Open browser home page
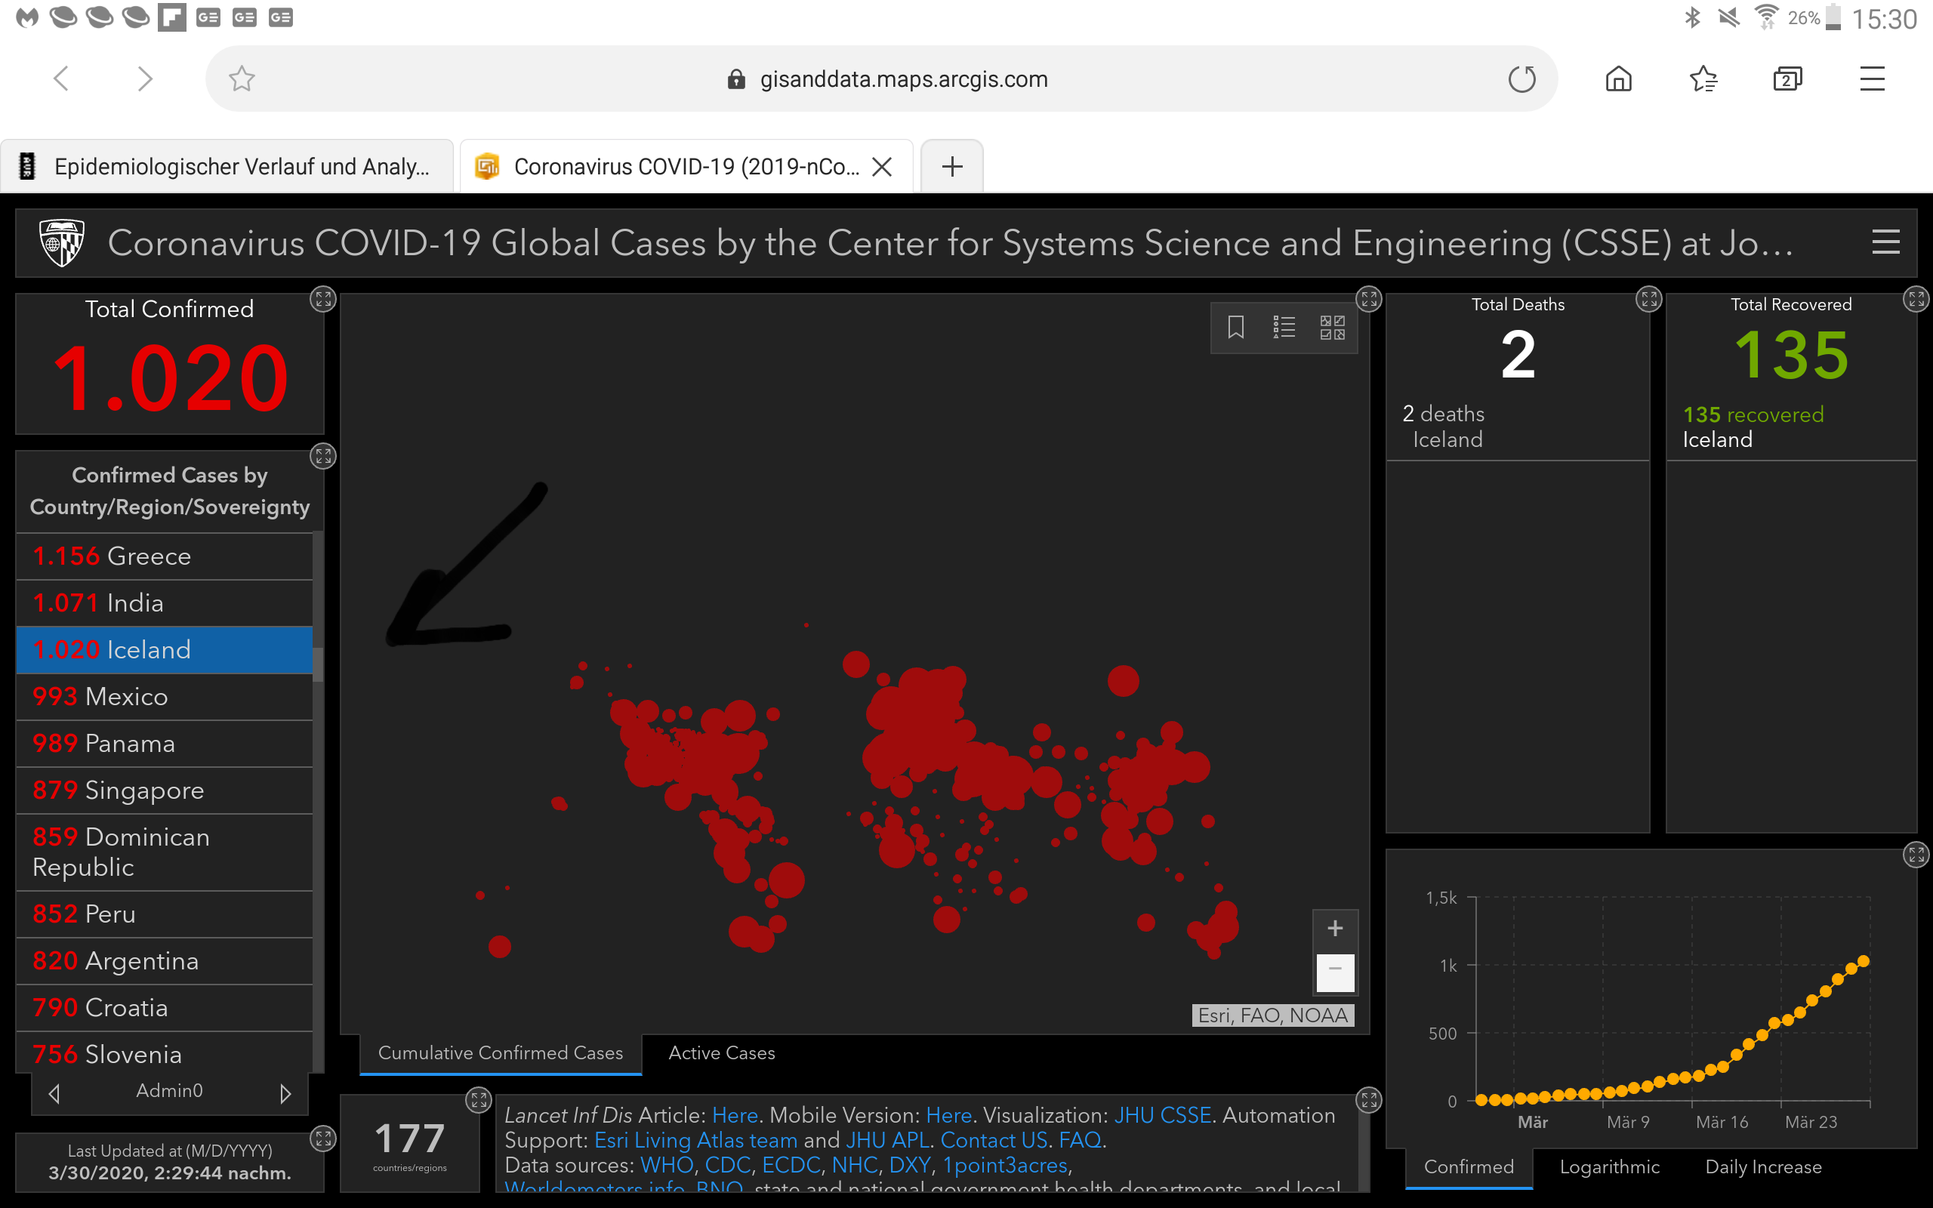 pyautogui.click(x=1618, y=79)
